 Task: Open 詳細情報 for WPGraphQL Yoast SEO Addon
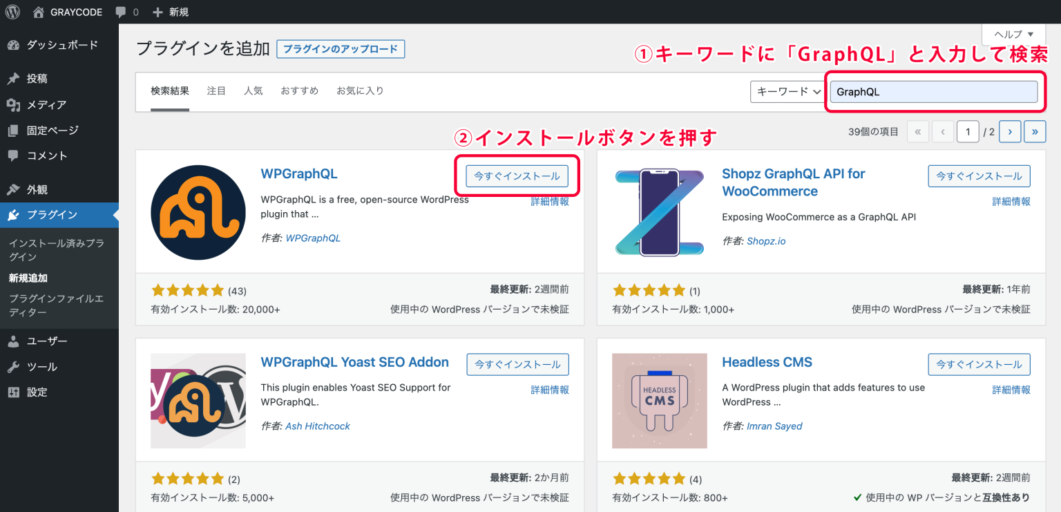[x=550, y=390]
